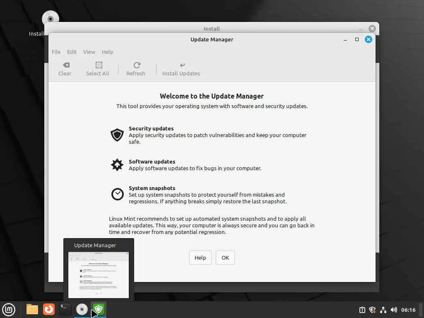Click the System snapshots heading text
The image size is (424, 318).
click(152, 188)
